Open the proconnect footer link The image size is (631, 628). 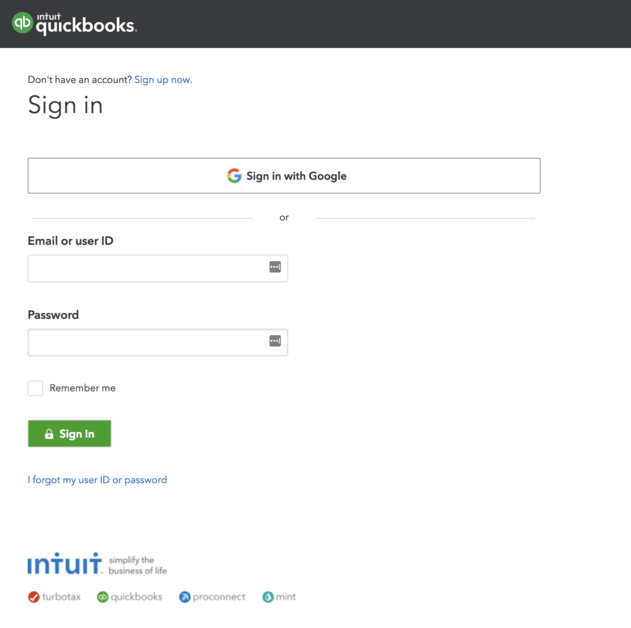point(212,596)
